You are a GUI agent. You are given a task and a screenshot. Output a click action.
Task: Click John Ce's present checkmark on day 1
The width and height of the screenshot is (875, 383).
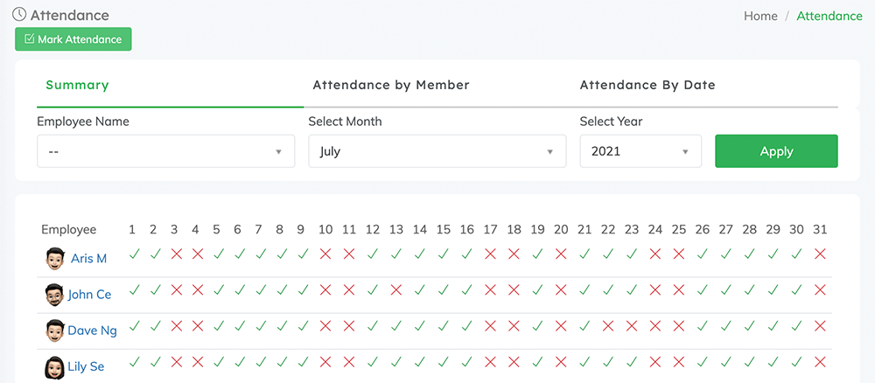tap(134, 289)
